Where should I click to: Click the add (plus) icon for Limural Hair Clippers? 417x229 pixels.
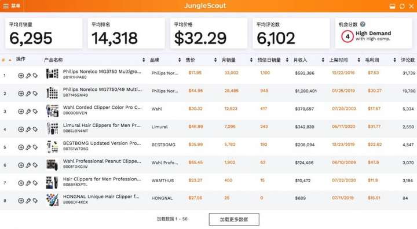coord(21,130)
